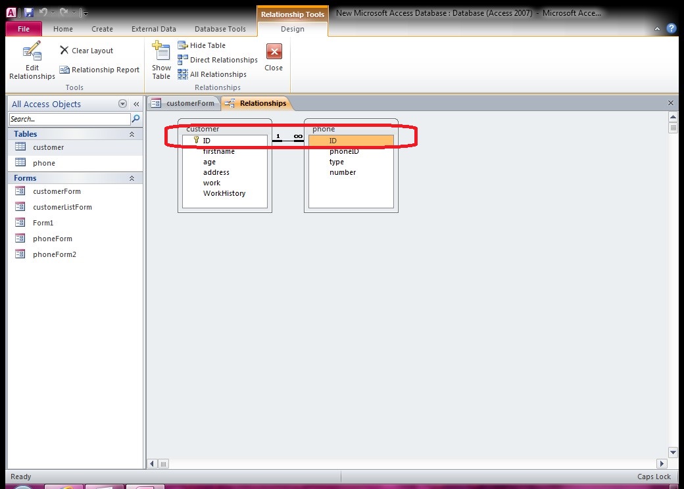684x489 pixels.
Task: Select the ID field in customer table
Action: [x=225, y=141]
